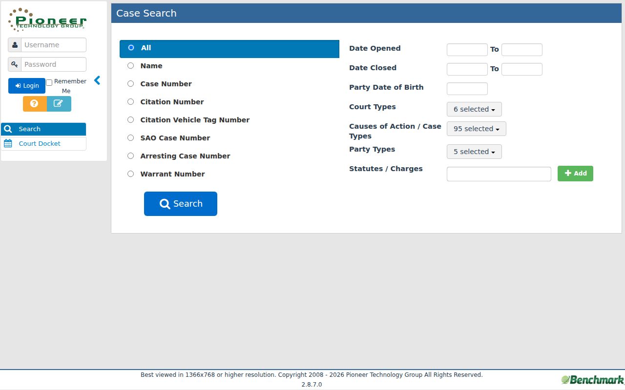Open the Court Docket menu item

pyautogui.click(x=43, y=143)
